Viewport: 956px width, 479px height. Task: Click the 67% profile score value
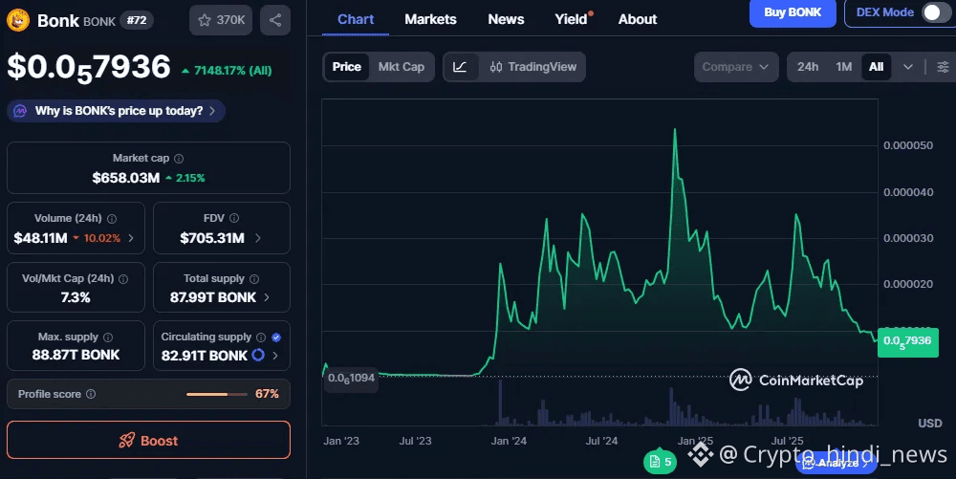[267, 394]
